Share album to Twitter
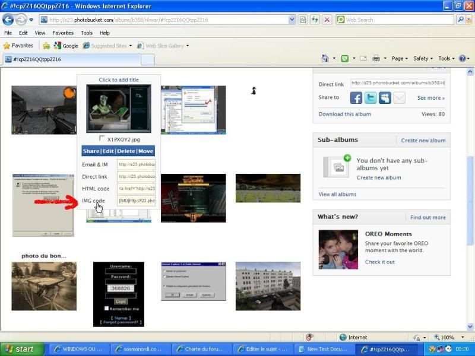Screen dimensions: 475x356 pyautogui.click(x=370, y=98)
